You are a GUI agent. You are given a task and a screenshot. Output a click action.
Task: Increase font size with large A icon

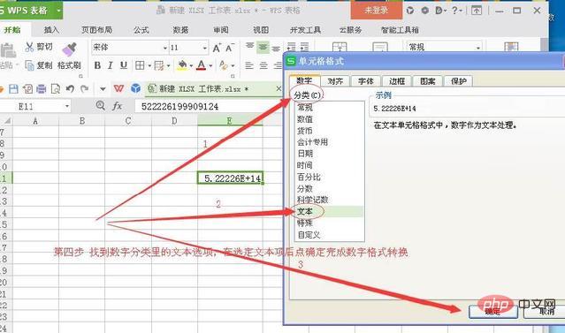coord(217,48)
